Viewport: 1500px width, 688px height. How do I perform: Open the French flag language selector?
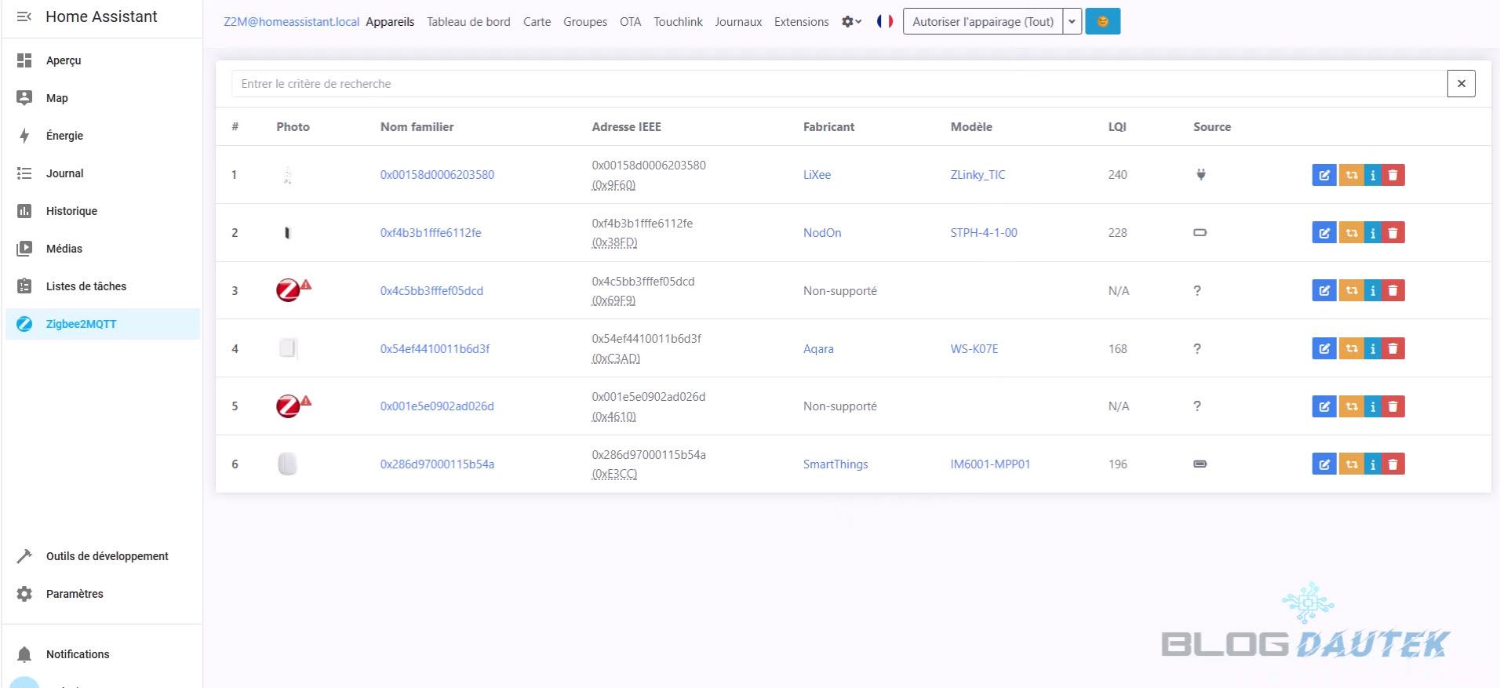tap(884, 21)
